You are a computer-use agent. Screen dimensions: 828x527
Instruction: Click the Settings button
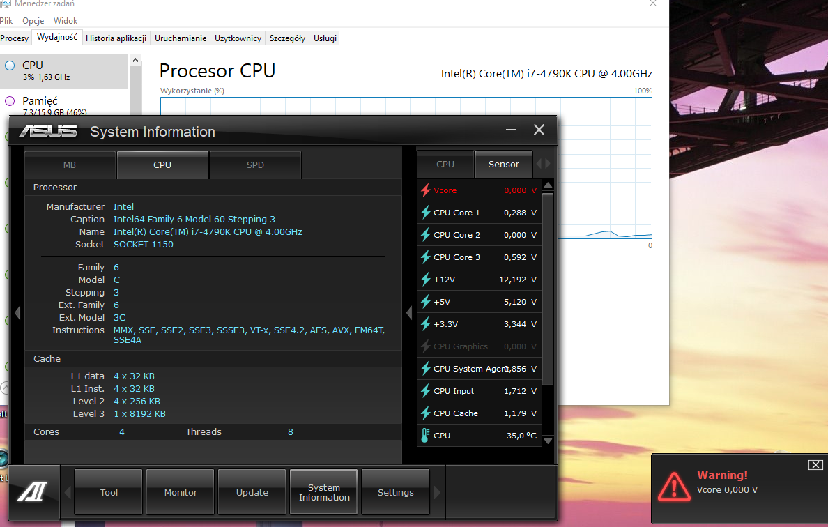tap(395, 492)
